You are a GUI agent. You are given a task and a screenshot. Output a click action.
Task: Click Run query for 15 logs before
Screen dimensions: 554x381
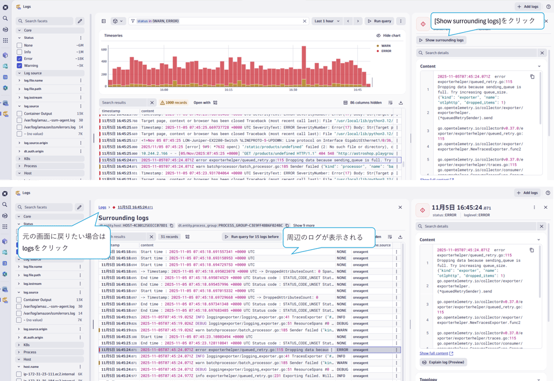coord(251,236)
